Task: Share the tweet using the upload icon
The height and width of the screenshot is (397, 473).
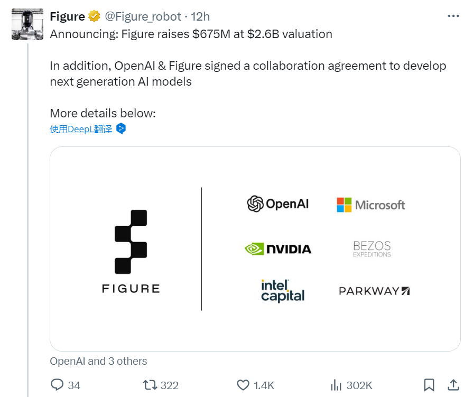Action: [x=453, y=385]
